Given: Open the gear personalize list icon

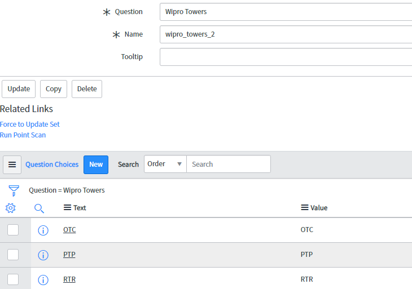Looking at the screenshot, I should tap(11, 208).
